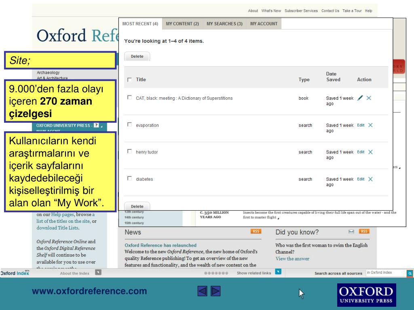Select the 14th century timeline entry
The image size is (414, 310).
[134, 218]
